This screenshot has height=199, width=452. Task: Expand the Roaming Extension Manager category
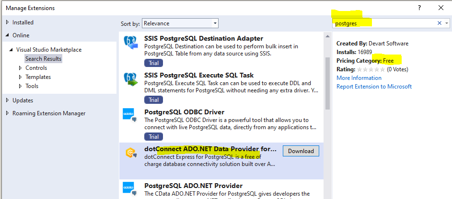pyautogui.click(x=8, y=113)
